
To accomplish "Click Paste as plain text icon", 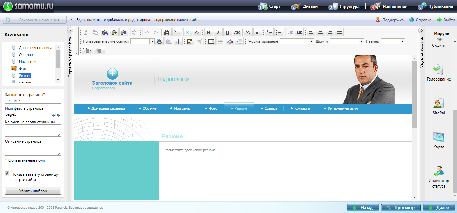I will coord(114,33).
